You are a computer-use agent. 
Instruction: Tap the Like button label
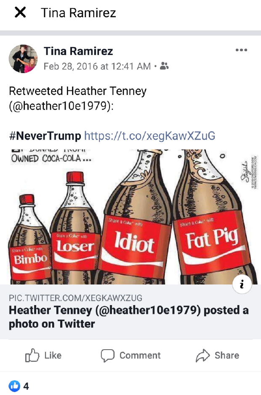53,355
